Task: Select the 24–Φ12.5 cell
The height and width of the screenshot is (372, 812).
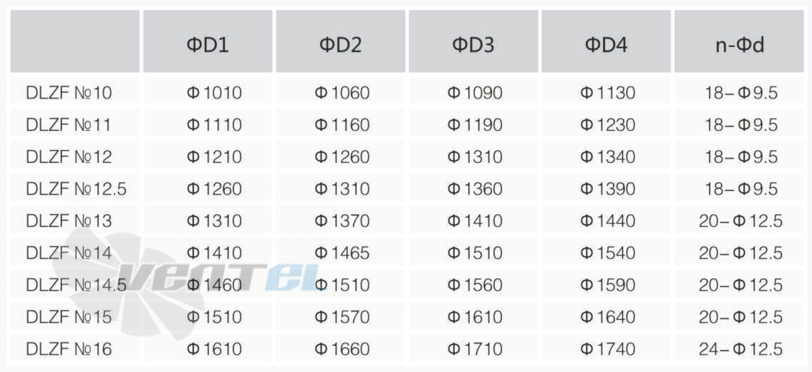Action: (x=741, y=349)
